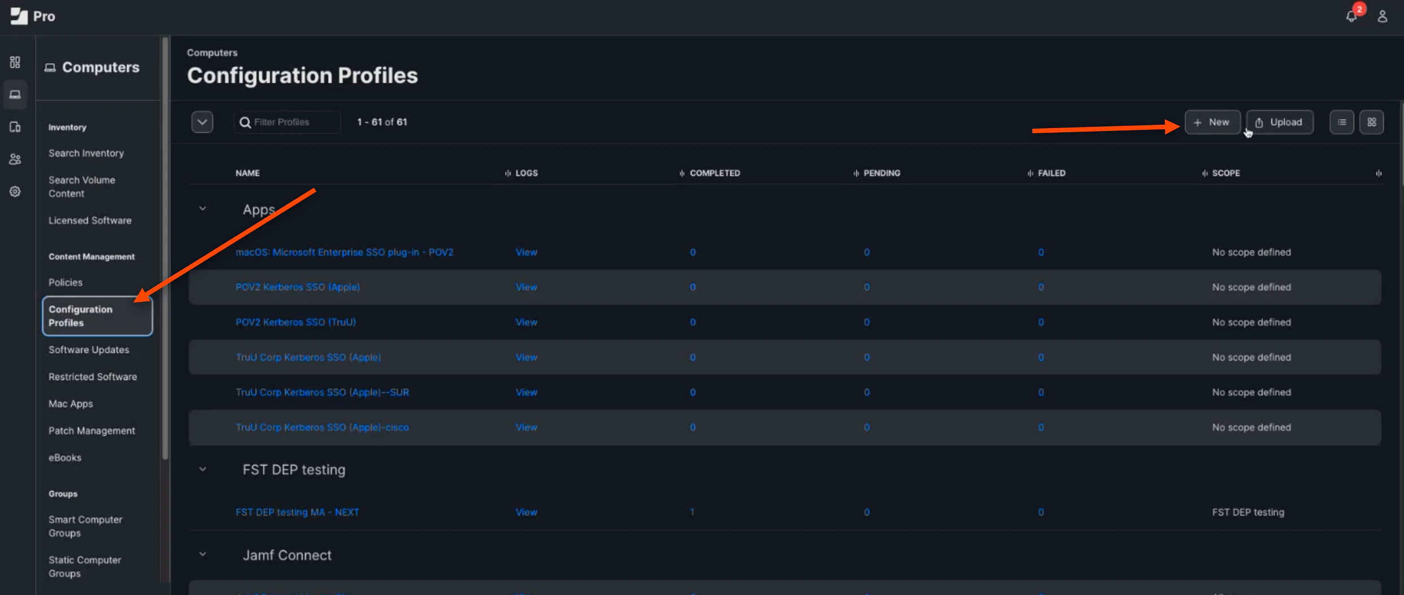
Task: Click the sort handle beside SCOPE column
Action: (x=1205, y=173)
